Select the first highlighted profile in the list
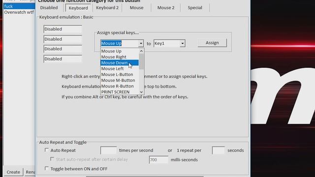 [x=19, y=6]
